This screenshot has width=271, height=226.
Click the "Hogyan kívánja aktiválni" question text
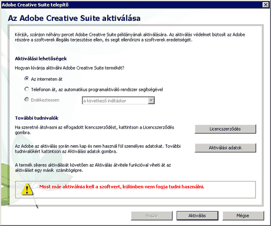pos(70,68)
